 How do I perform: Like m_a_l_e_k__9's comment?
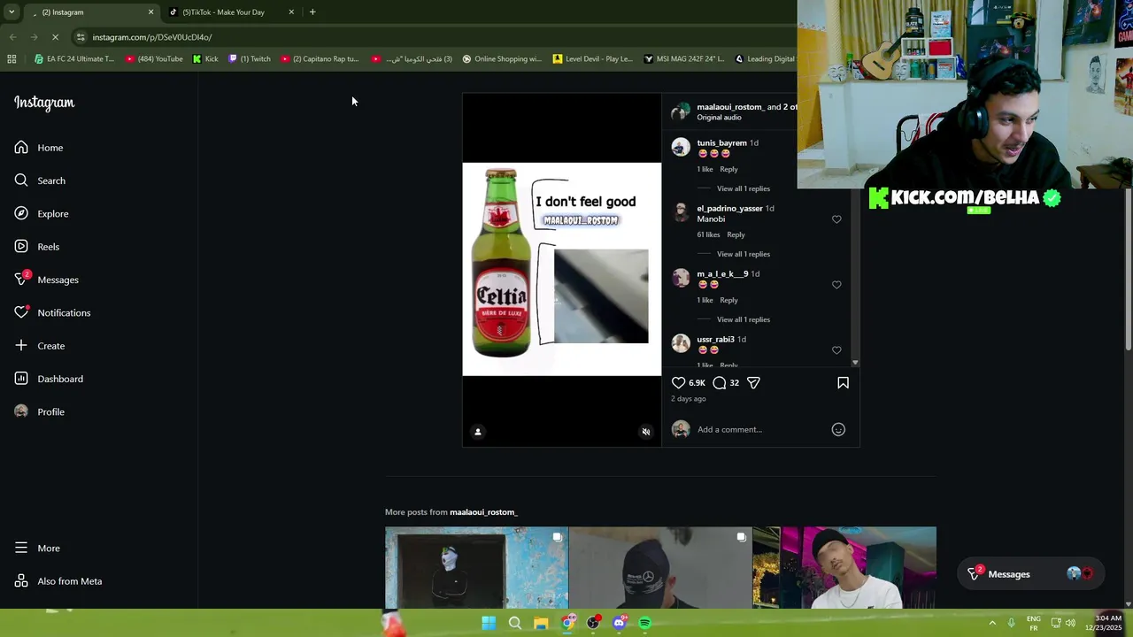point(836,285)
